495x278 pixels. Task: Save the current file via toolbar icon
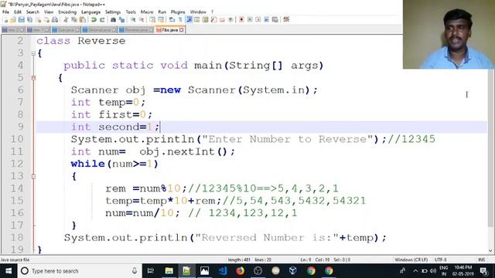tap(22, 19)
